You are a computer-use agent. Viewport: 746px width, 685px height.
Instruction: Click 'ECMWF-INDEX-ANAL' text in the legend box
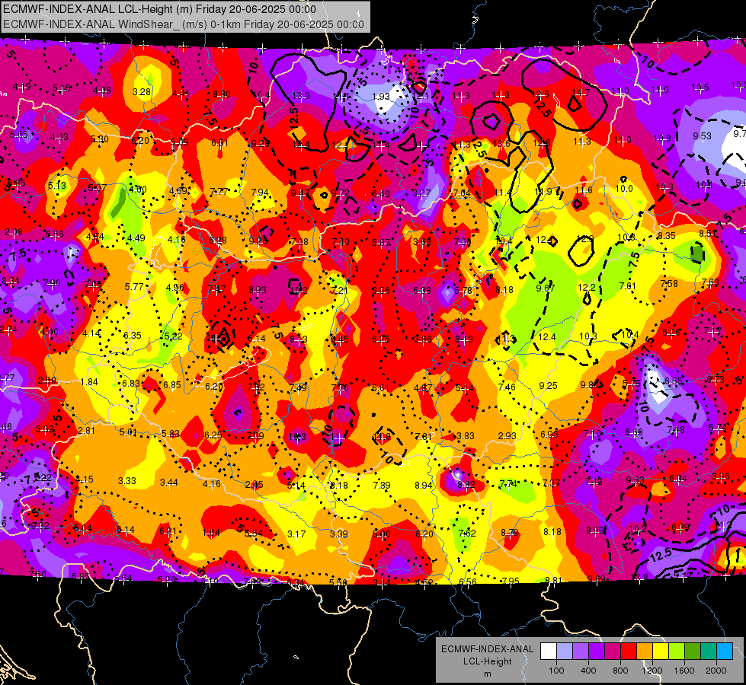[487, 649]
